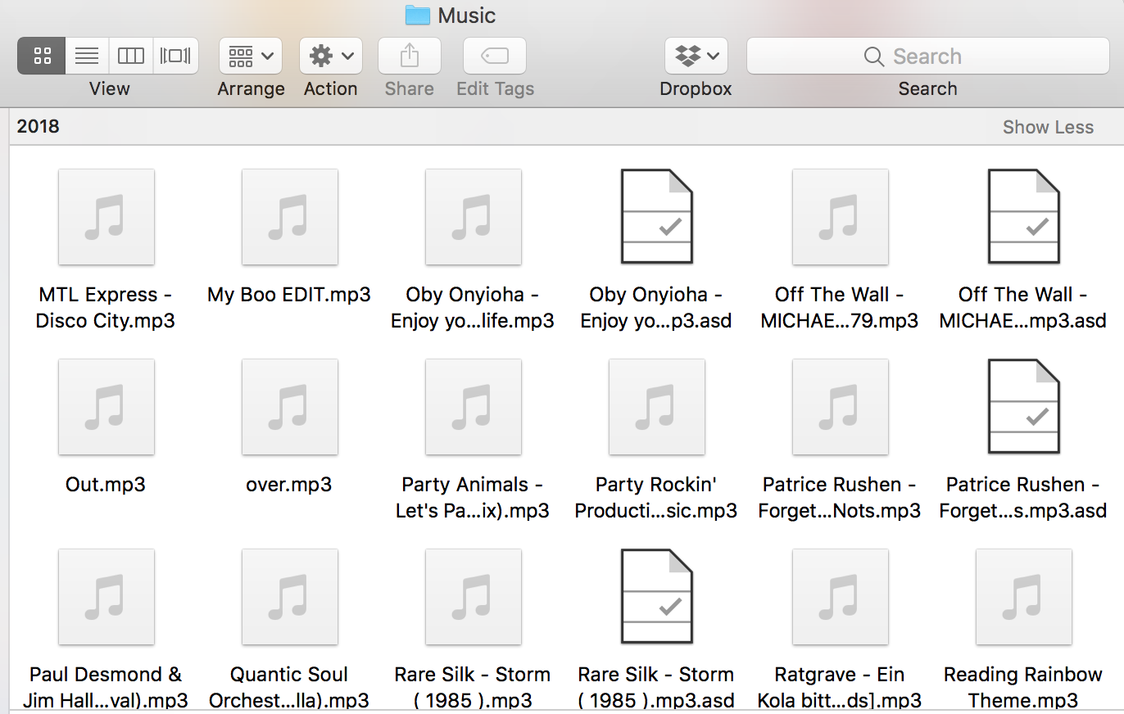Click the "Out.mp3" file name

(x=106, y=484)
